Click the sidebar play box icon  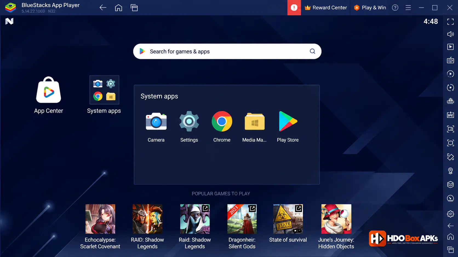point(450,47)
